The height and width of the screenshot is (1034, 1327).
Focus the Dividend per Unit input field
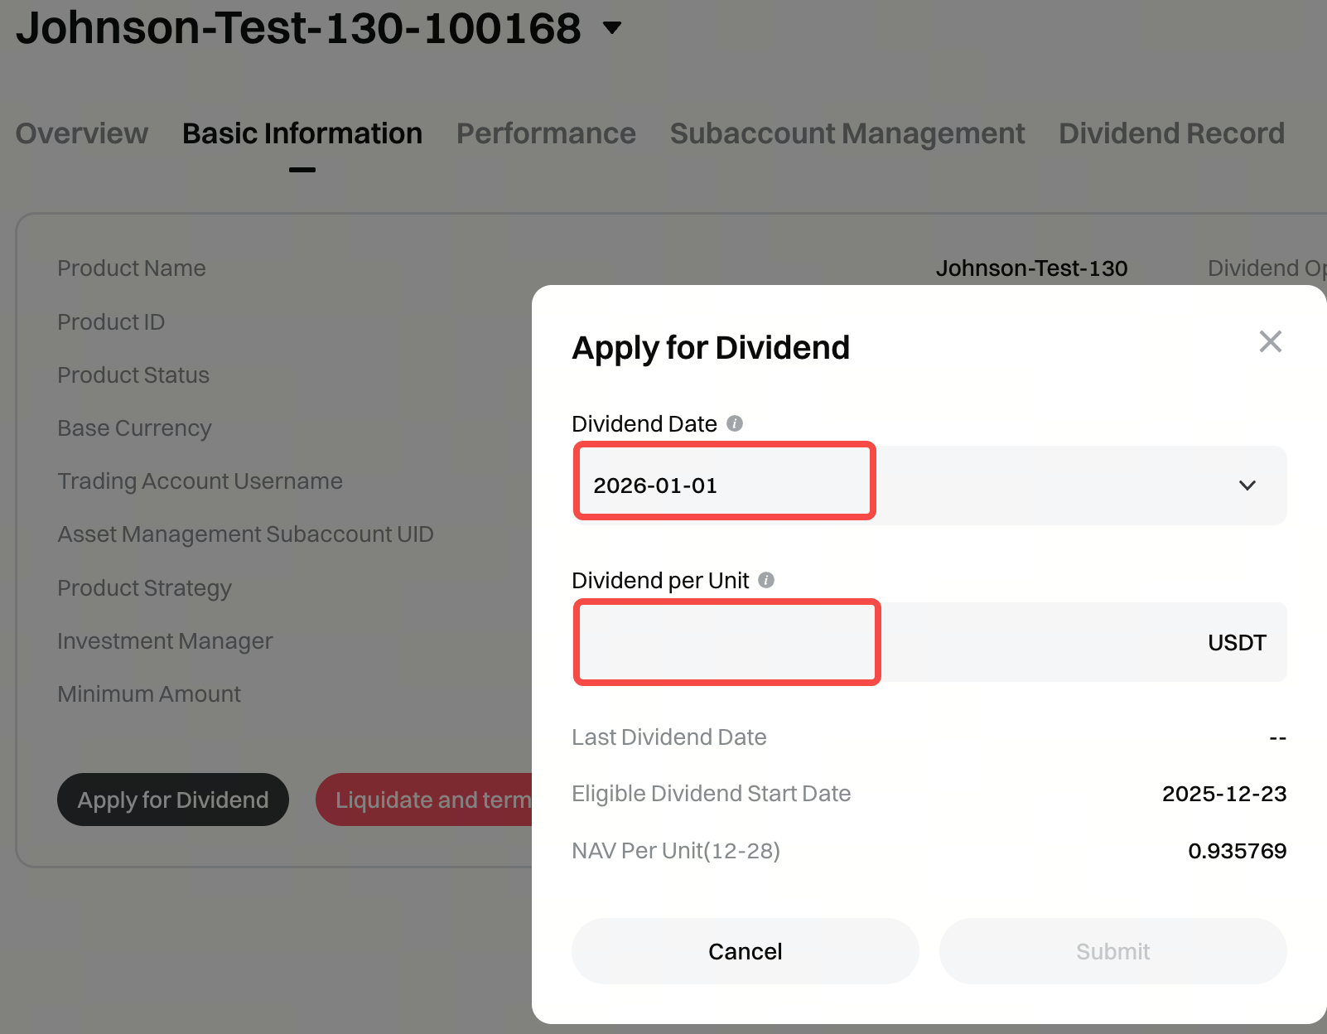[x=726, y=642]
